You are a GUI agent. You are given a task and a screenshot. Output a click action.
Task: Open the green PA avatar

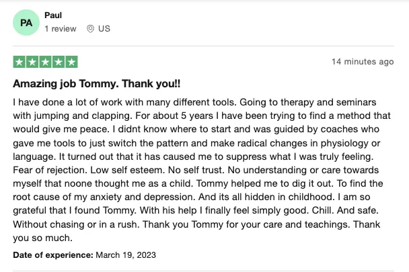point(26,23)
